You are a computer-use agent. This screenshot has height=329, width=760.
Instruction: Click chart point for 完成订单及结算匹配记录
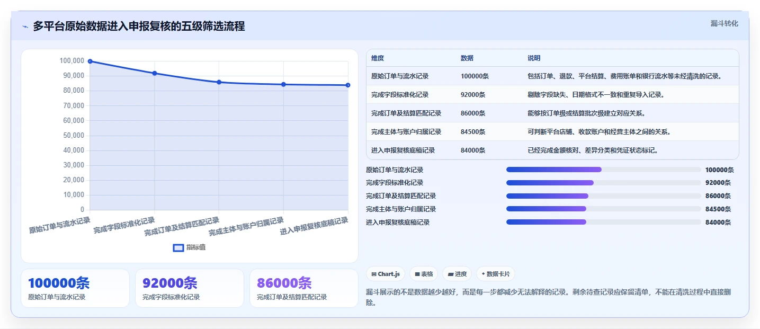pos(219,82)
